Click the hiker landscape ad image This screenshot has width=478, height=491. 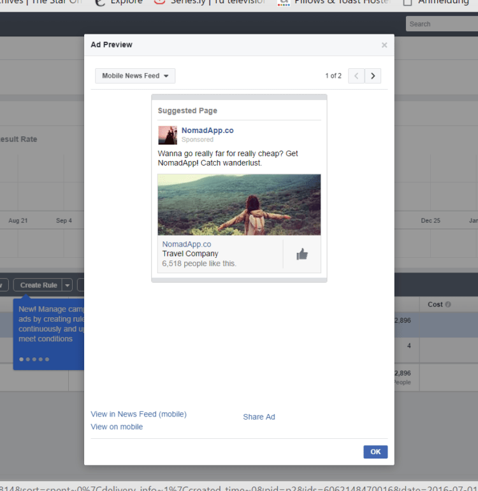point(239,204)
